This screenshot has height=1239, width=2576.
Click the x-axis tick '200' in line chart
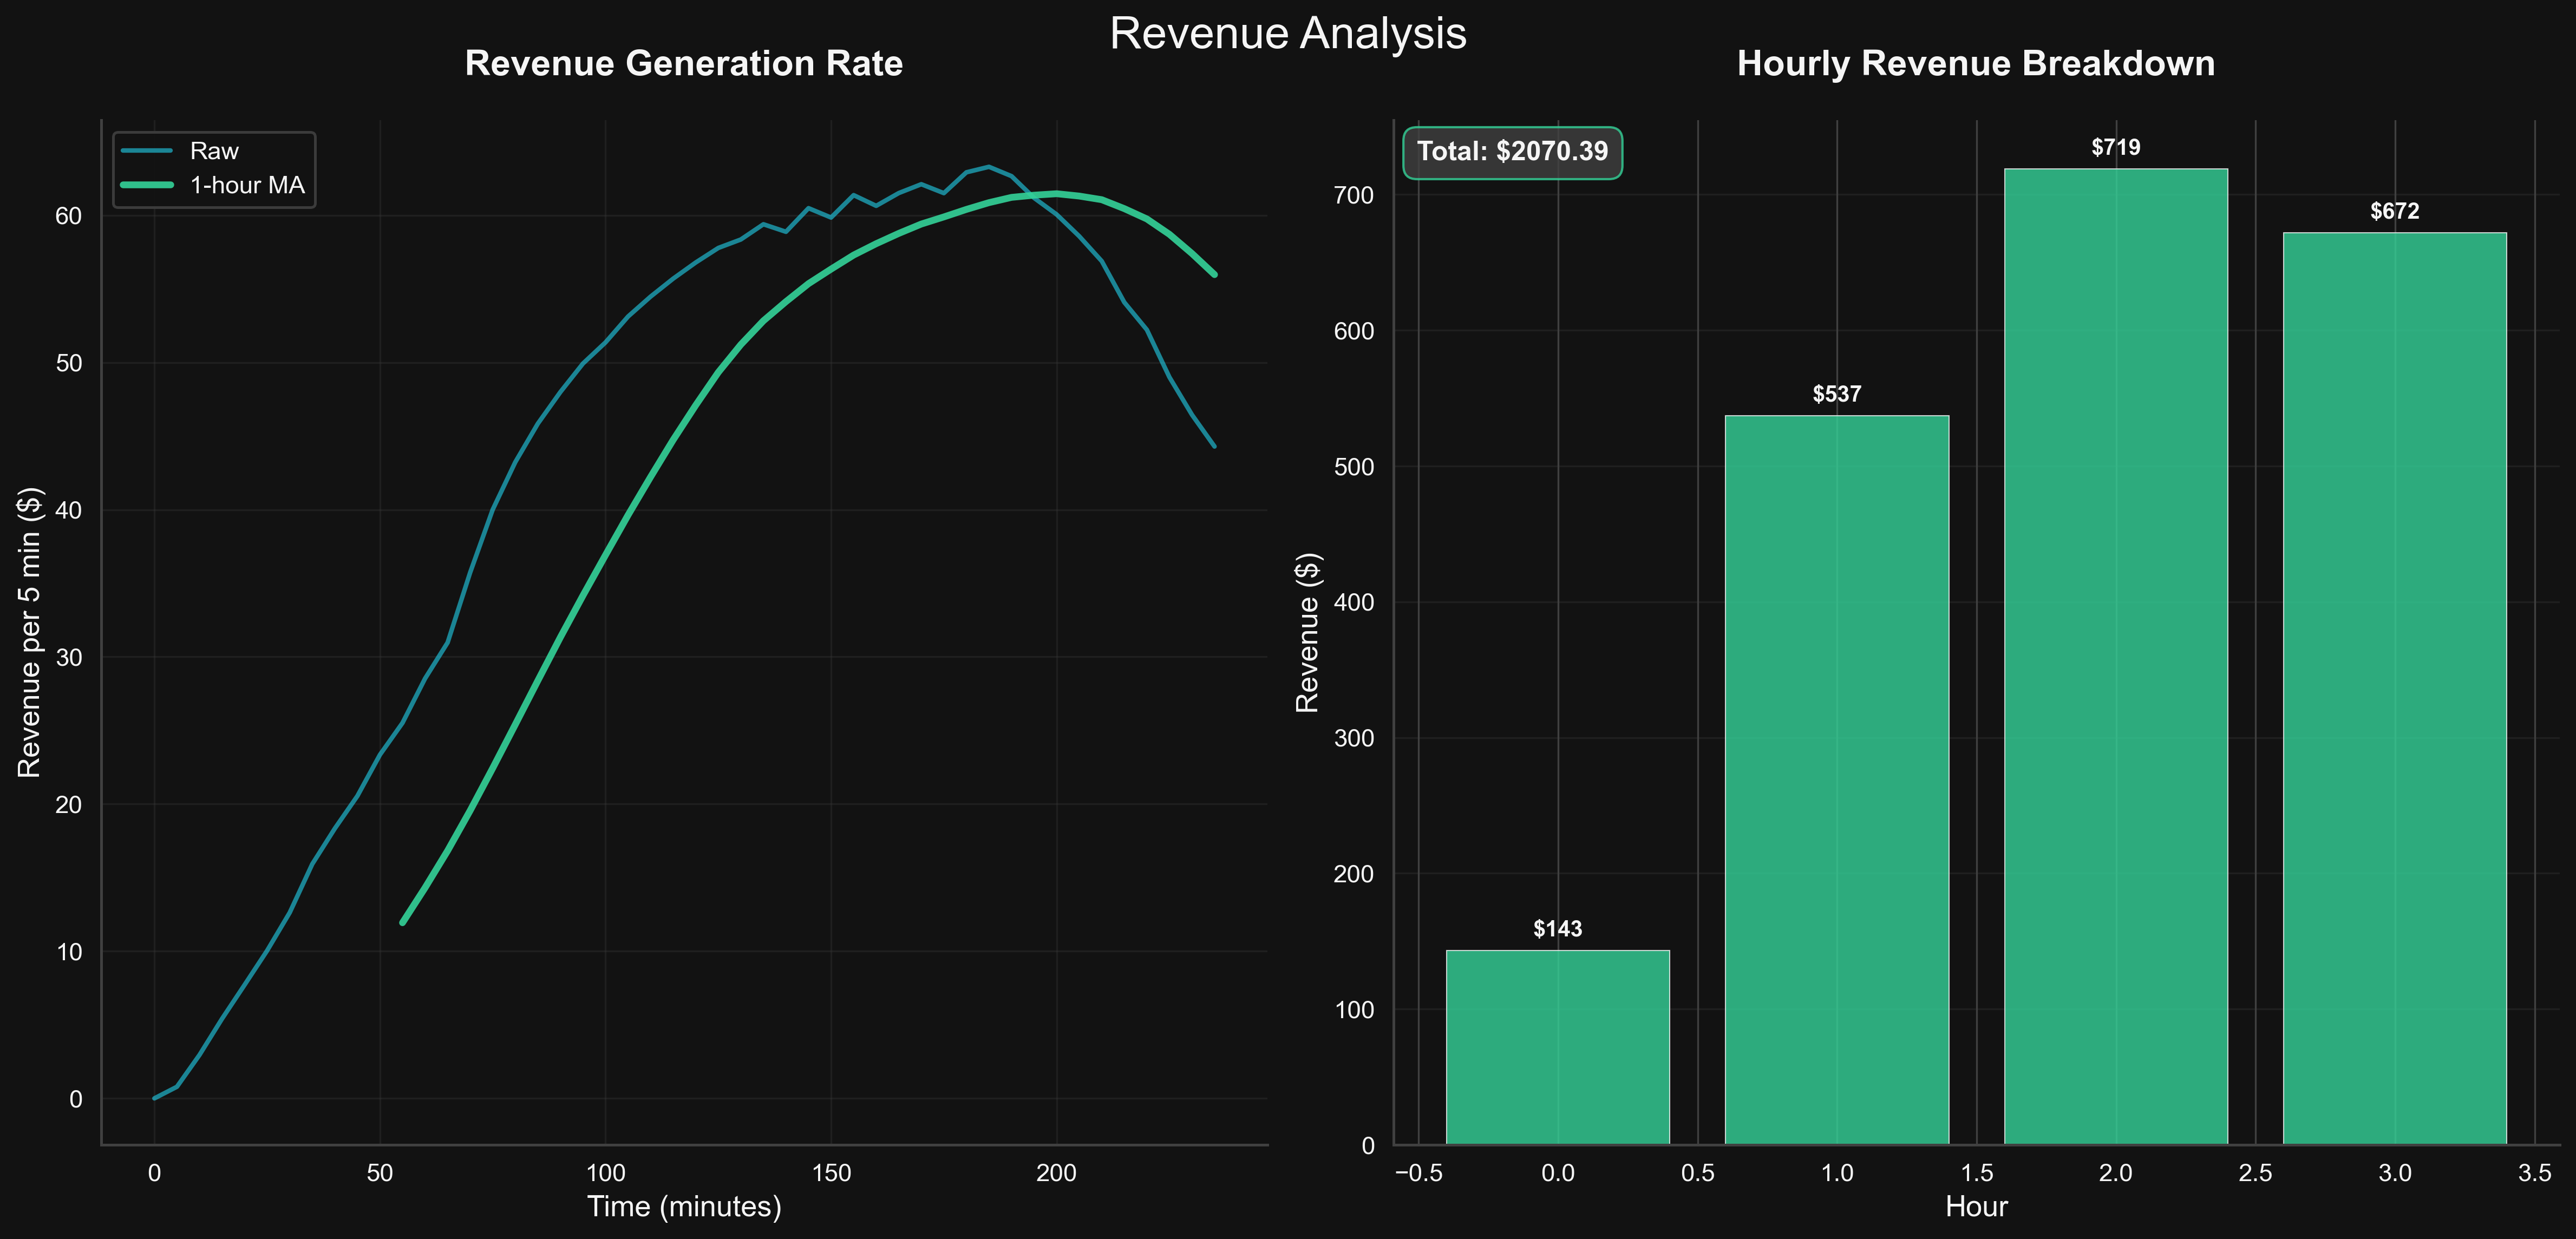click(1056, 1173)
